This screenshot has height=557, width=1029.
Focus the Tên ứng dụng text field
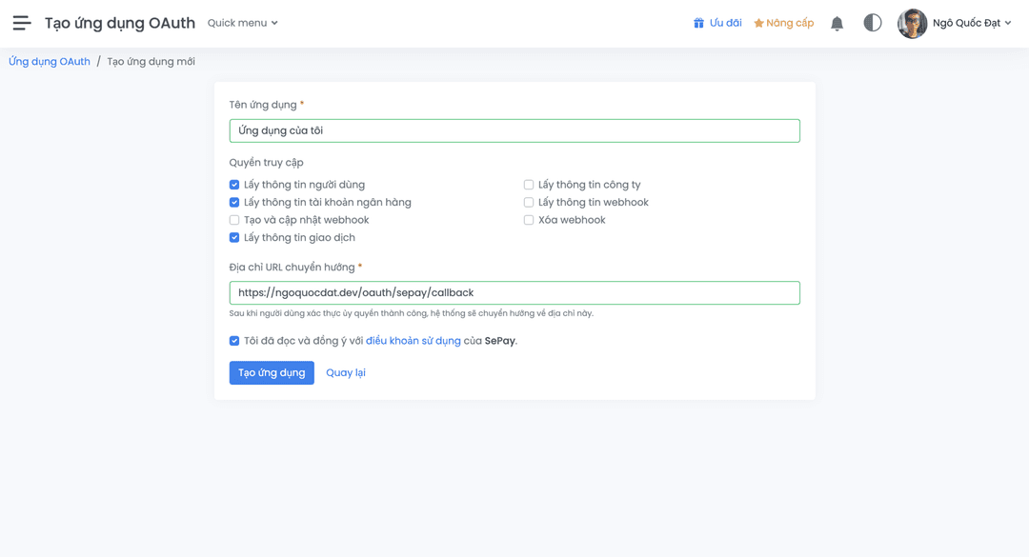(x=514, y=130)
